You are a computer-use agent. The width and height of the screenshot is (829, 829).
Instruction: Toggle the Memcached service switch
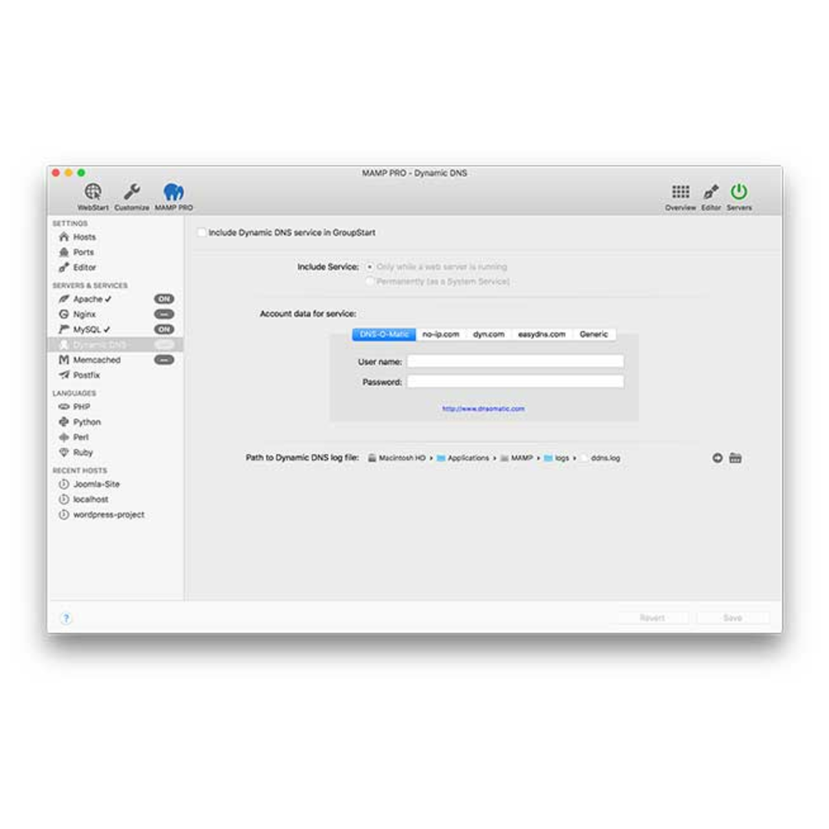click(165, 360)
